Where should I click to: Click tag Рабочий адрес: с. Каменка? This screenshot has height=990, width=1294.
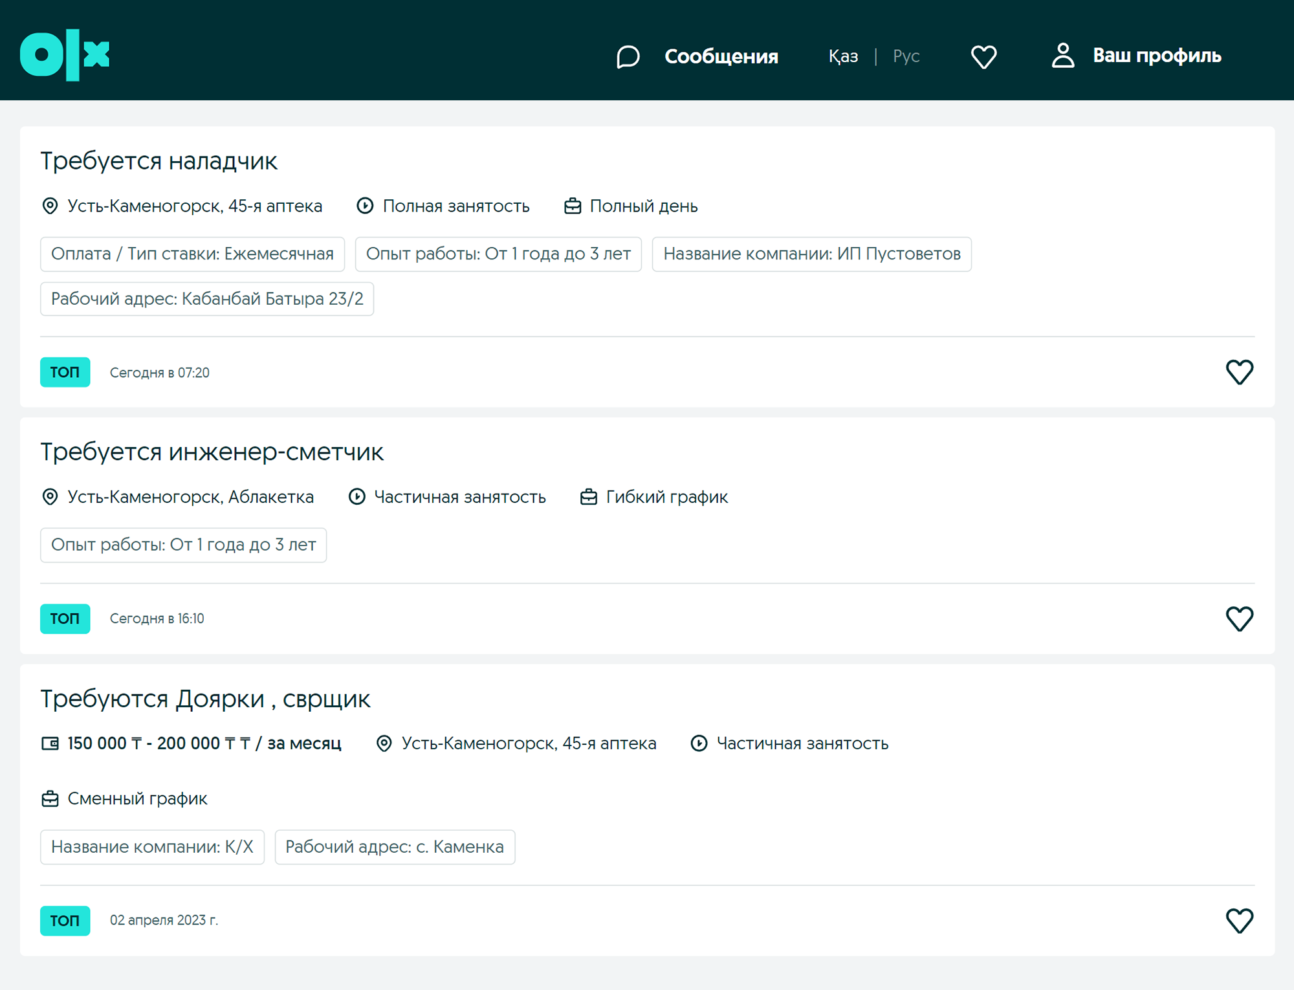(395, 847)
